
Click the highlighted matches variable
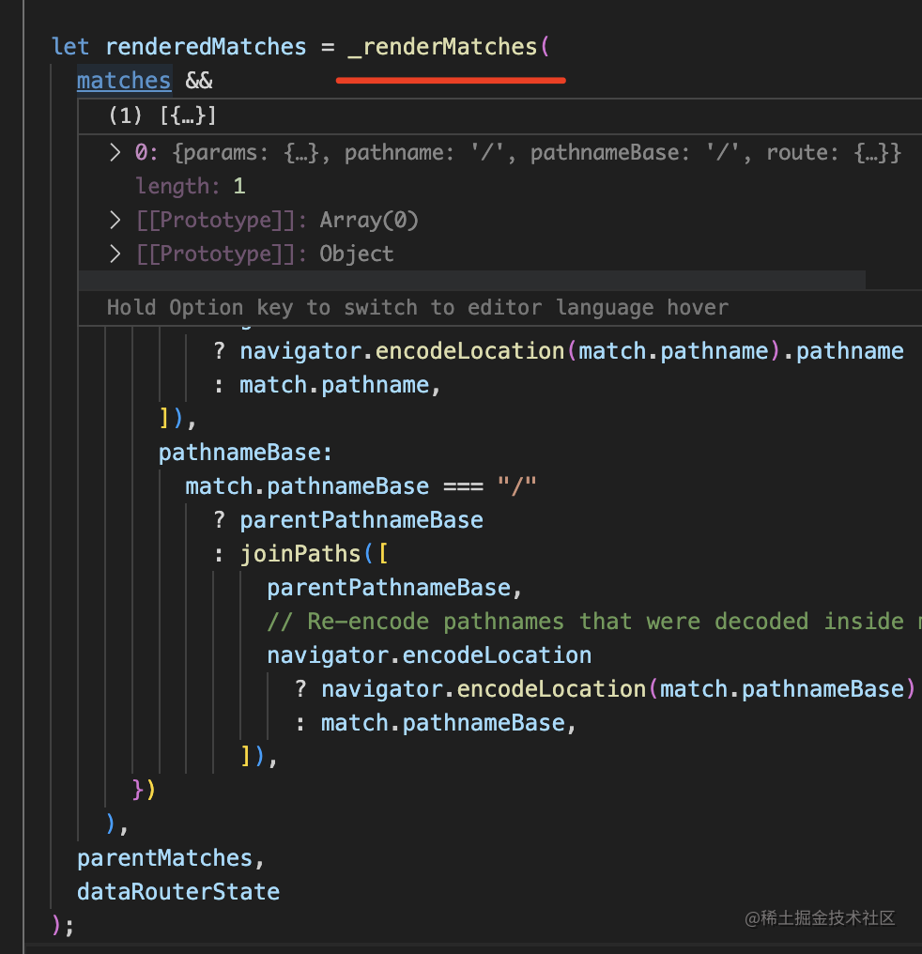tap(124, 81)
